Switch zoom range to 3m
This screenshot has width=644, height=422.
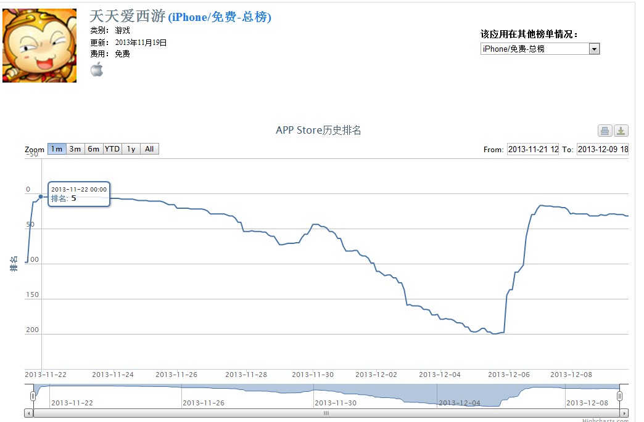75,149
